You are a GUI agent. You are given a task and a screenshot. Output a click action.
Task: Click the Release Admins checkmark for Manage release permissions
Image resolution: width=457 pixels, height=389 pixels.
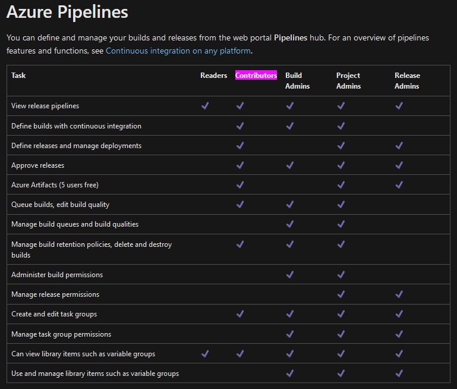coord(399,294)
